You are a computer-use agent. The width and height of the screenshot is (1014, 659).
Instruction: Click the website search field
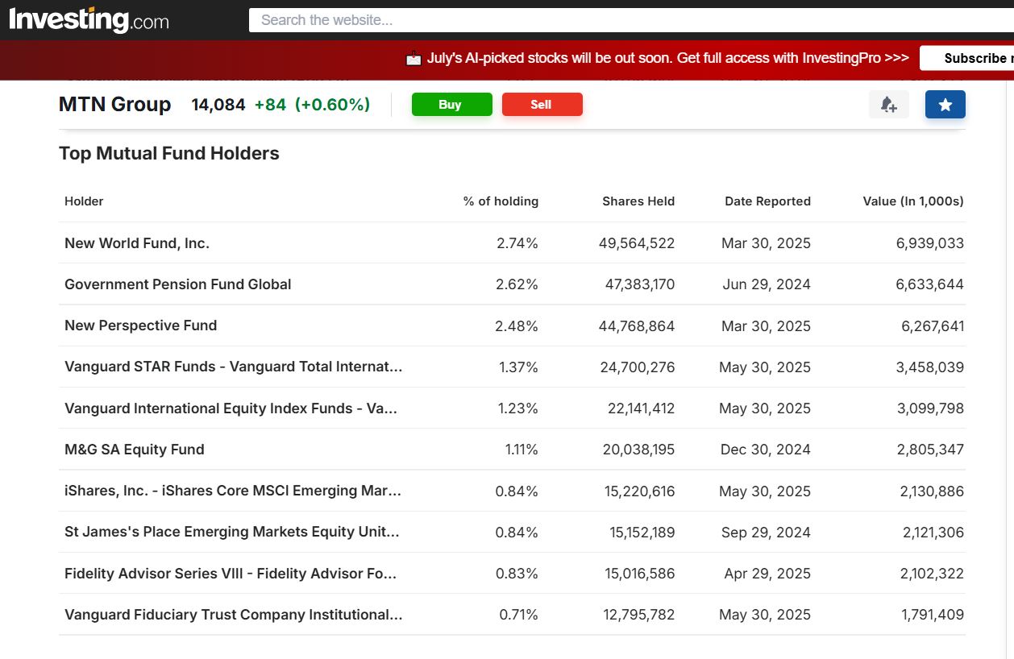click(x=631, y=20)
